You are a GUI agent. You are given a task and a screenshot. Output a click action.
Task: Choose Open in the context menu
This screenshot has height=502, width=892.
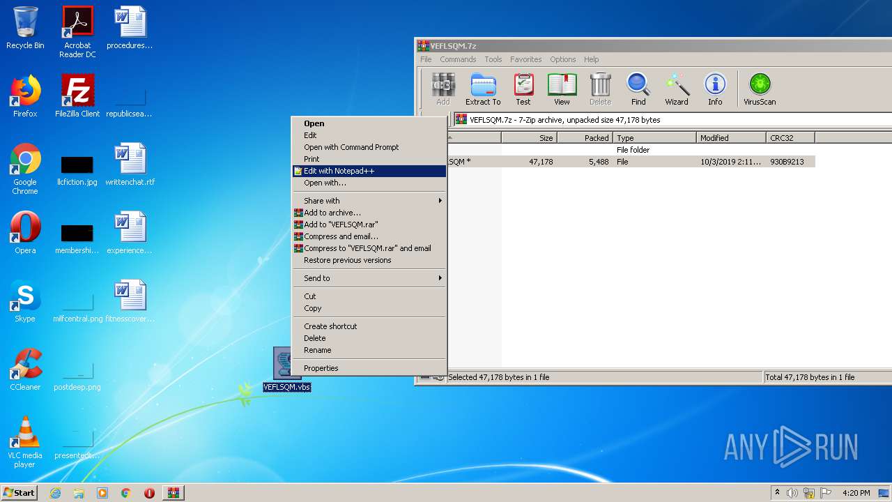point(369,123)
